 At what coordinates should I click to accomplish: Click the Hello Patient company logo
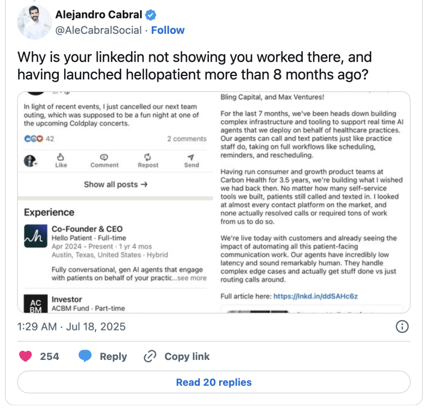tap(36, 236)
